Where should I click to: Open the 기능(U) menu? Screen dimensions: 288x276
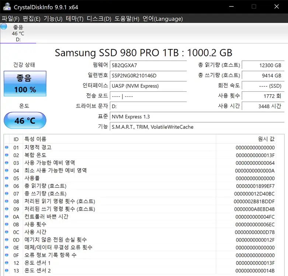click(53, 18)
